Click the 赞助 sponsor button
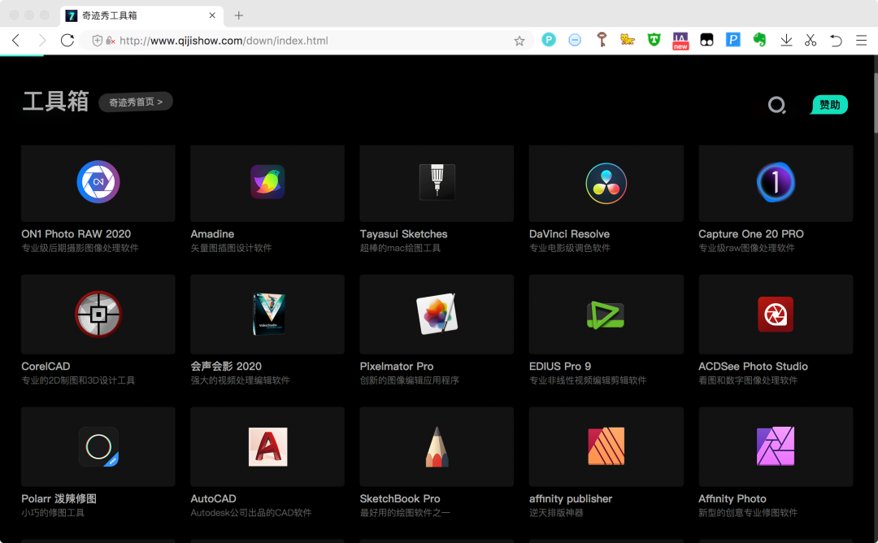This screenshot has width=878, height=543. 829,105
